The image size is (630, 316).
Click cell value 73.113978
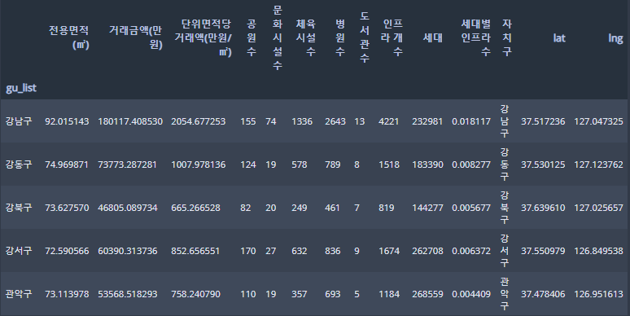click(x=67, y=294)
